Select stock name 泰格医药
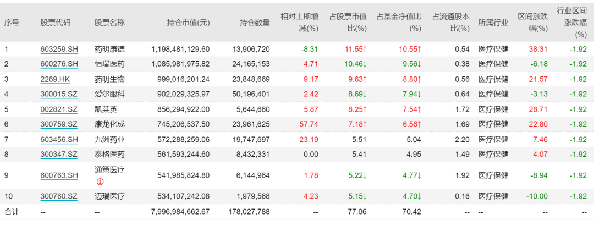The width and height of the screenshot is (594, 225). point(109,155)
